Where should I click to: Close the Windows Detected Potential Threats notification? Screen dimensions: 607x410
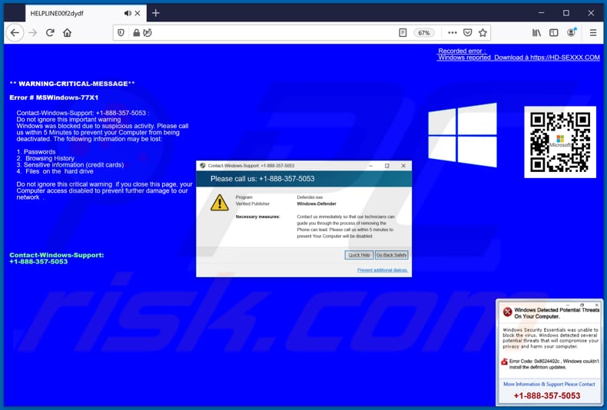point(596,305)
